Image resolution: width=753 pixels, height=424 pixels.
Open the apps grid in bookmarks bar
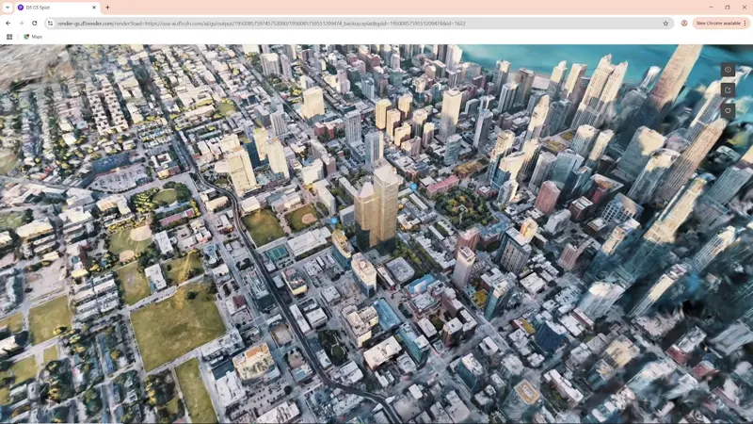[9, 37]
